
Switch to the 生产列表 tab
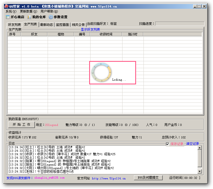click(30, 24)
